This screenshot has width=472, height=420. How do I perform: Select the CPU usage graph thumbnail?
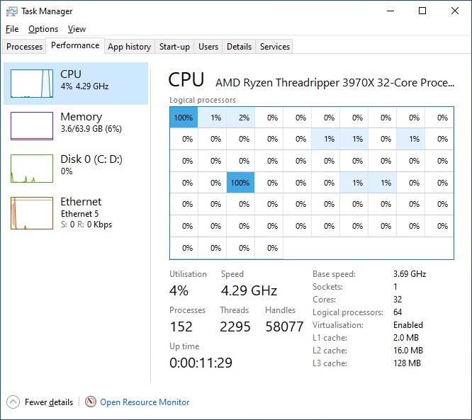click(x=32, y=83)
